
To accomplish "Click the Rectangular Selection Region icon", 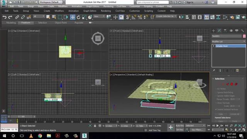I will (60, 17).
